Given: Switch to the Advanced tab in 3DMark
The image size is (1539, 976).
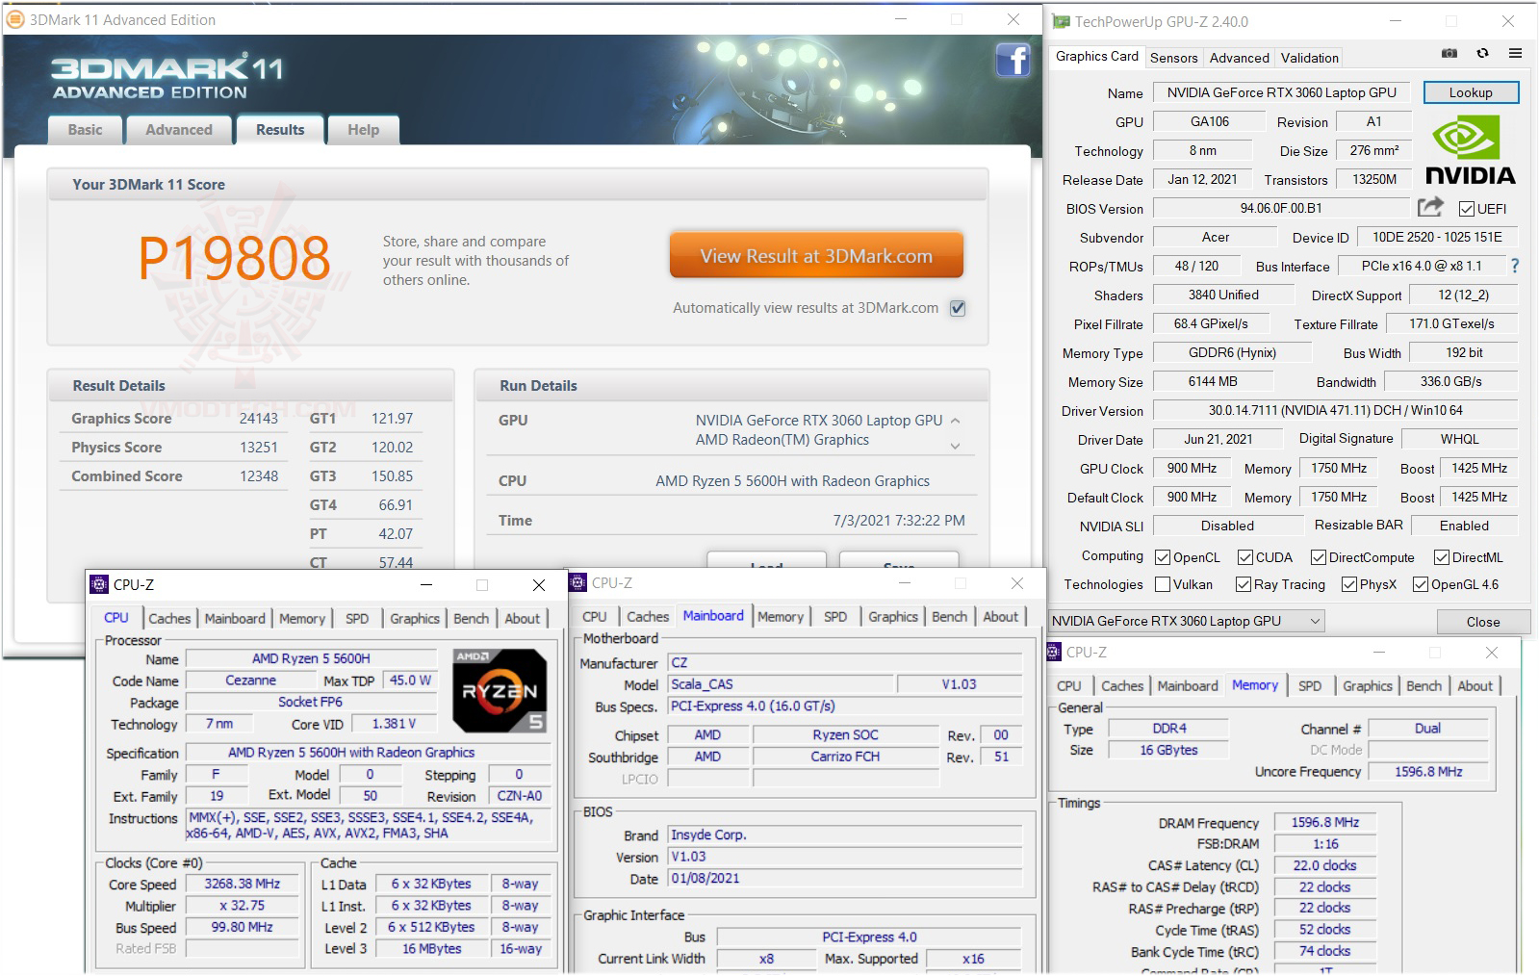Looking at the screenshot, I should coord(179,130).
